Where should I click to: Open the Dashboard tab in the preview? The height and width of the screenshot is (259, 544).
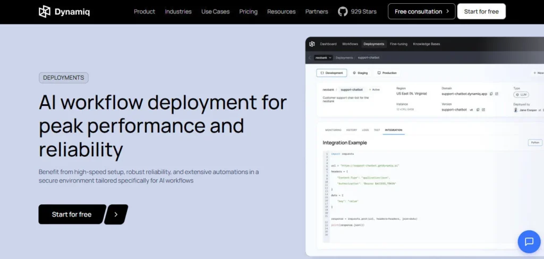pyautogui.click(x=328, y=44)
